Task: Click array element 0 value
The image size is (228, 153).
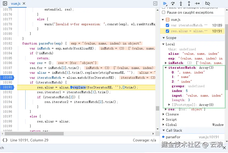Action: [191, 72]
